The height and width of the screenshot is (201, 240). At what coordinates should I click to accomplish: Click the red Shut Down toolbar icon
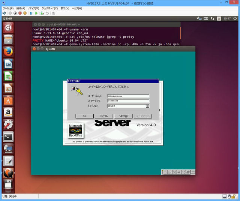[20, 13]
